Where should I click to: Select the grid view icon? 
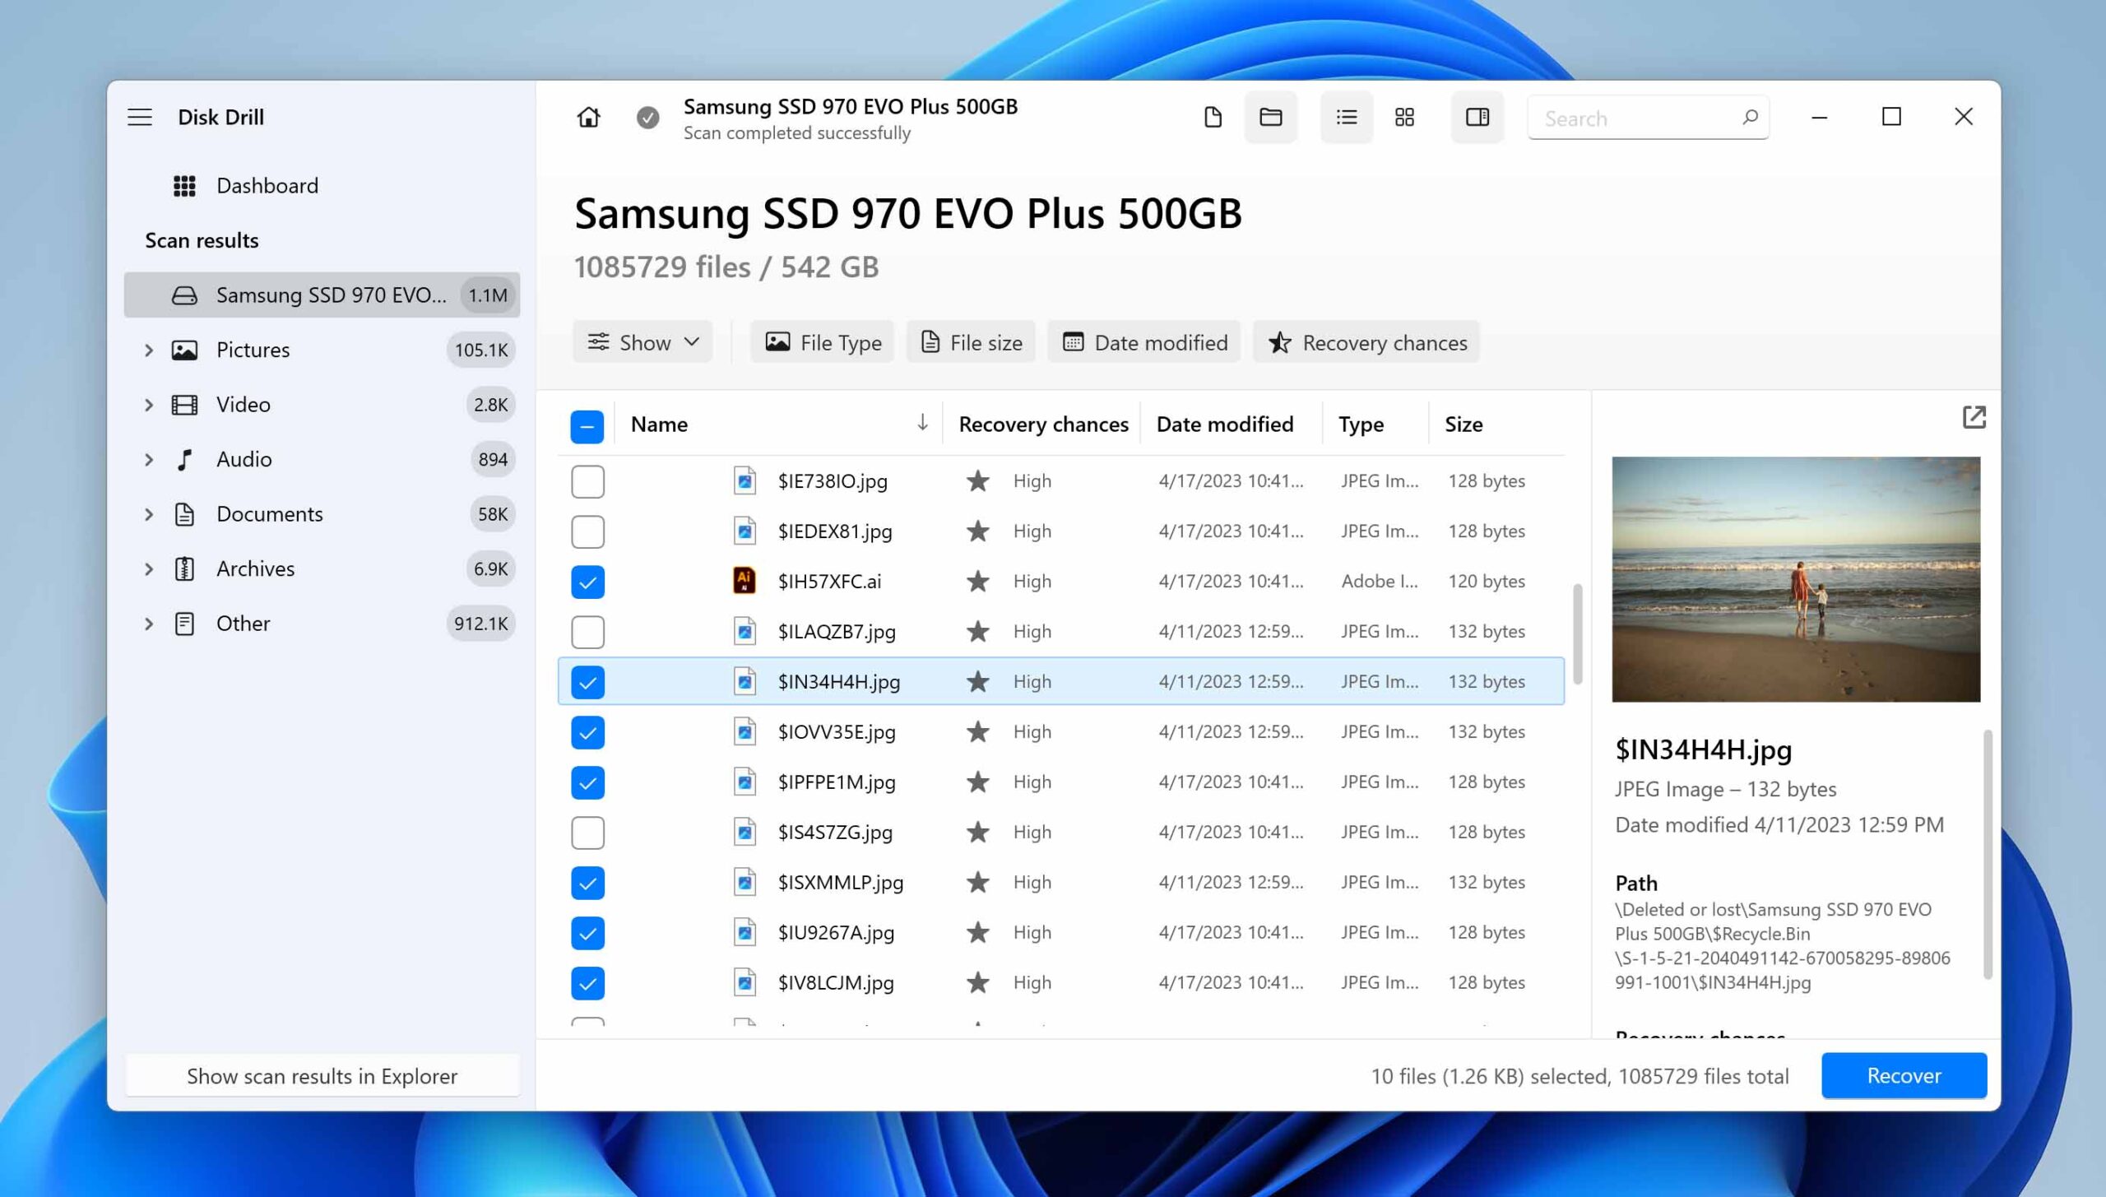tap(1405, 117)
